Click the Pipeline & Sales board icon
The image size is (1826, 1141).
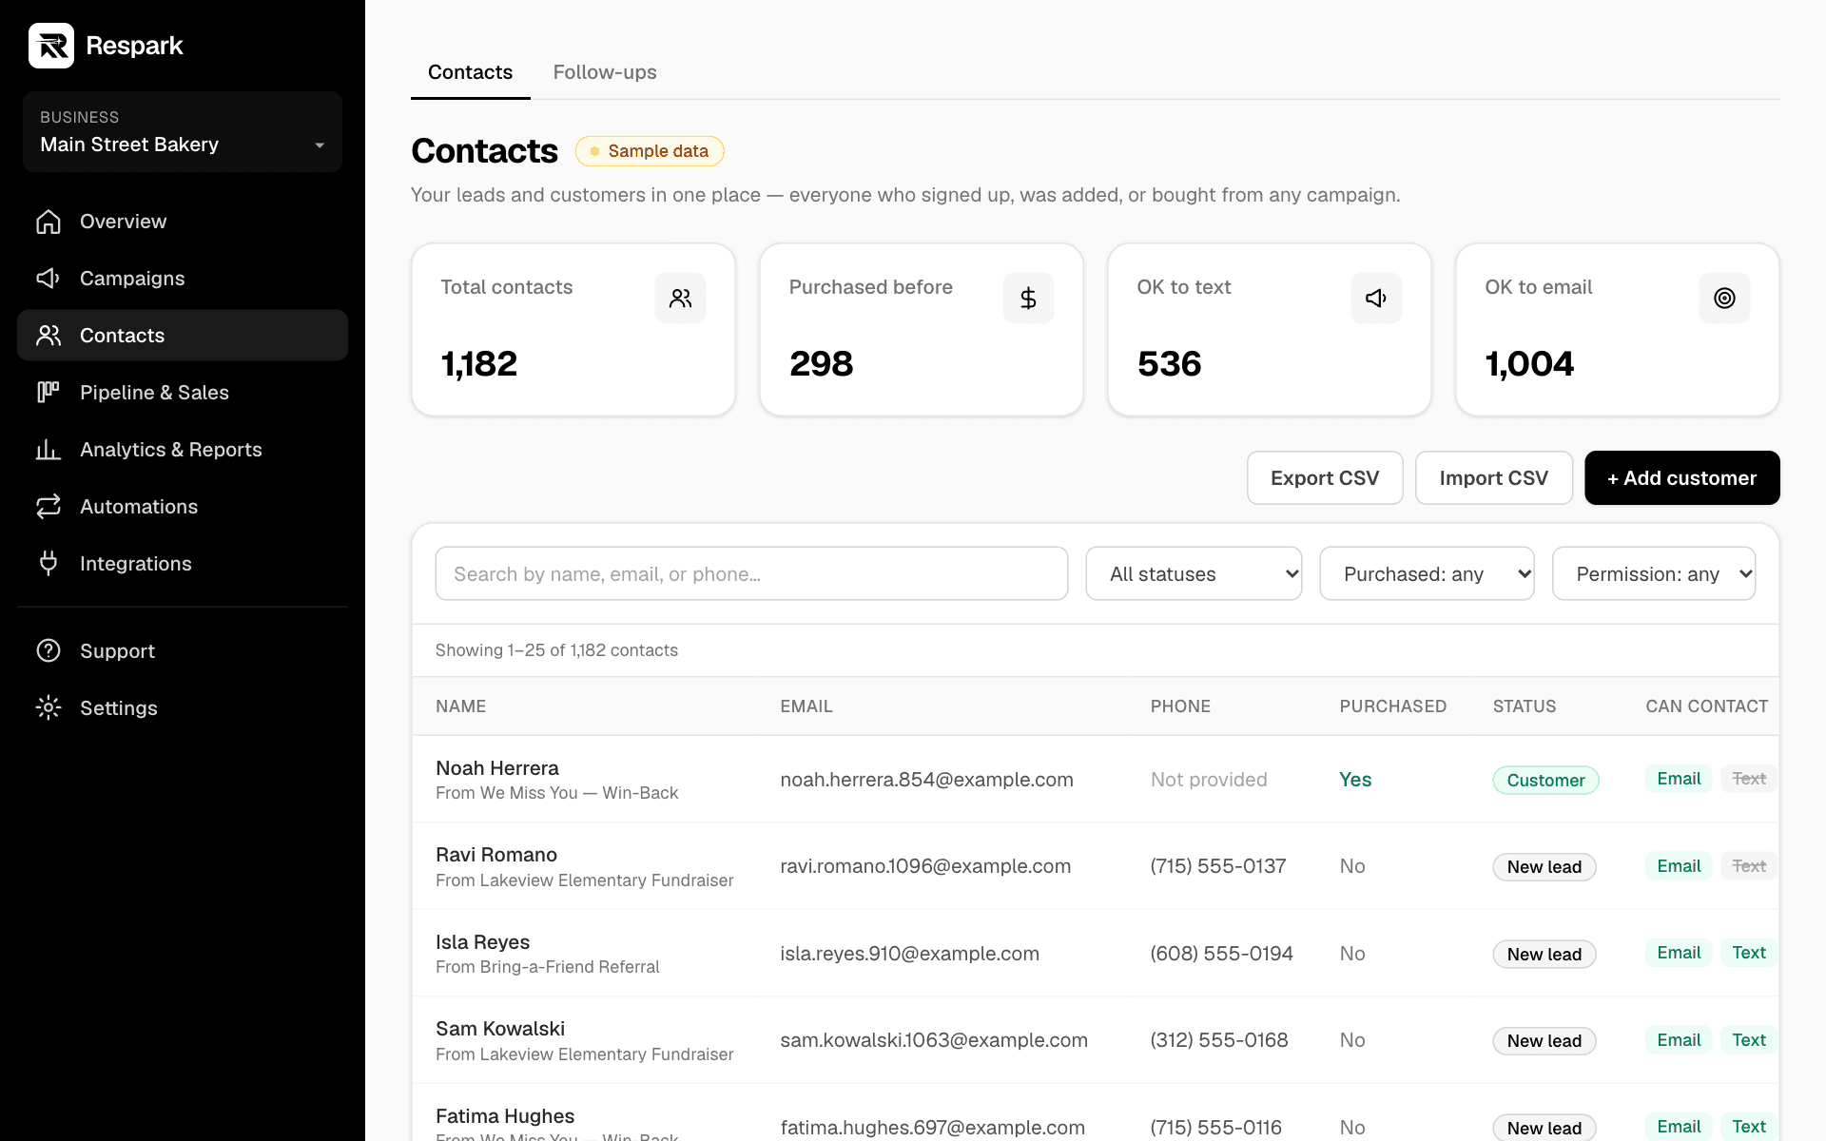[49, 393]
